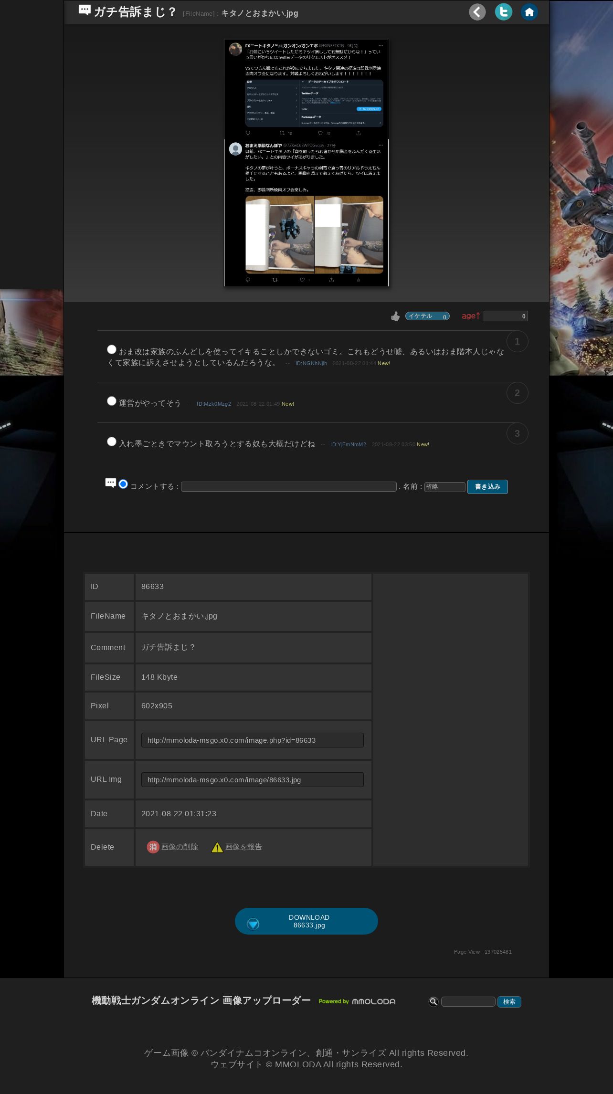Click the magnifier search icon in footer
Screen dimensions: 613x1094
click(433, 1001)
